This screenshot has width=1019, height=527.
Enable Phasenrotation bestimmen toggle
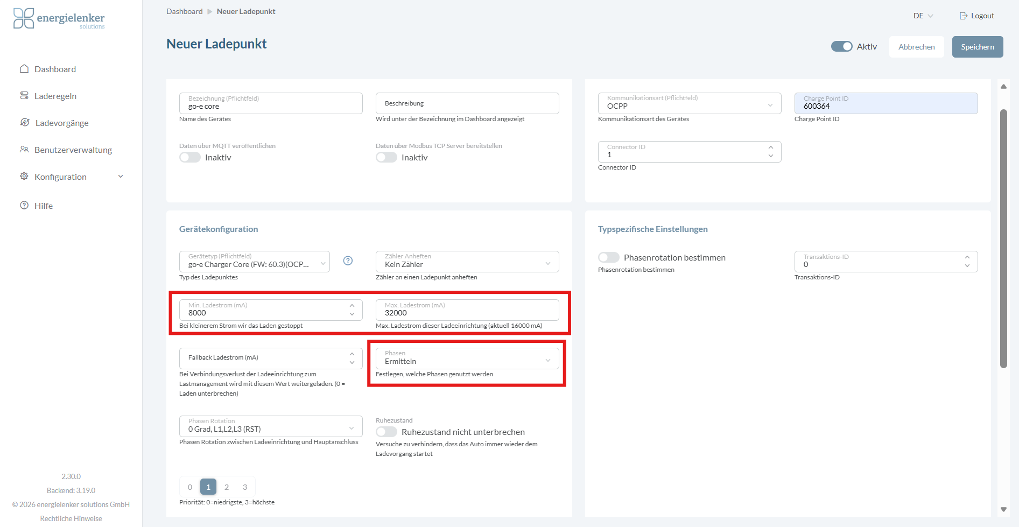(x=609, y=257)
